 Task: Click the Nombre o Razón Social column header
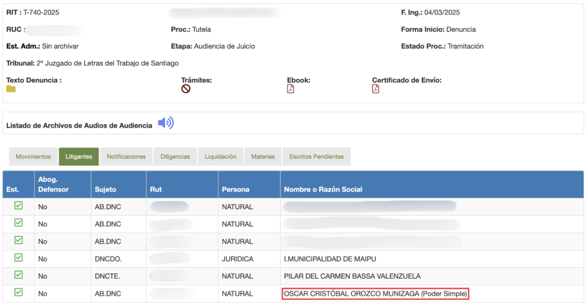[323, 189]
